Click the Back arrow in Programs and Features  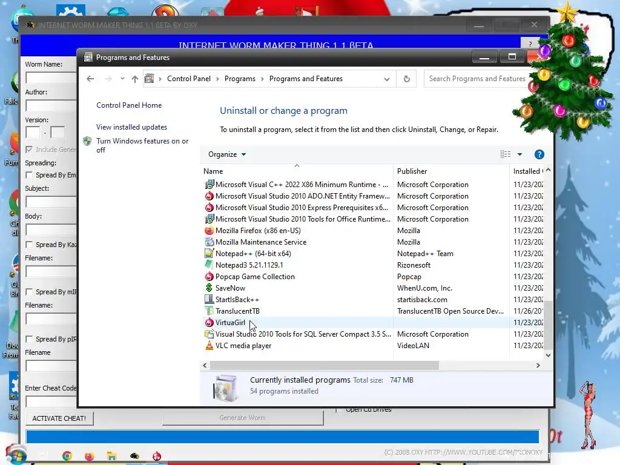[90, 79]
